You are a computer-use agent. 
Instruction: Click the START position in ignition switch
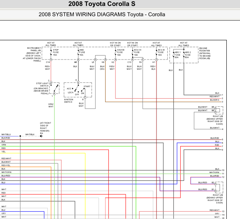[x=87, y=87]
